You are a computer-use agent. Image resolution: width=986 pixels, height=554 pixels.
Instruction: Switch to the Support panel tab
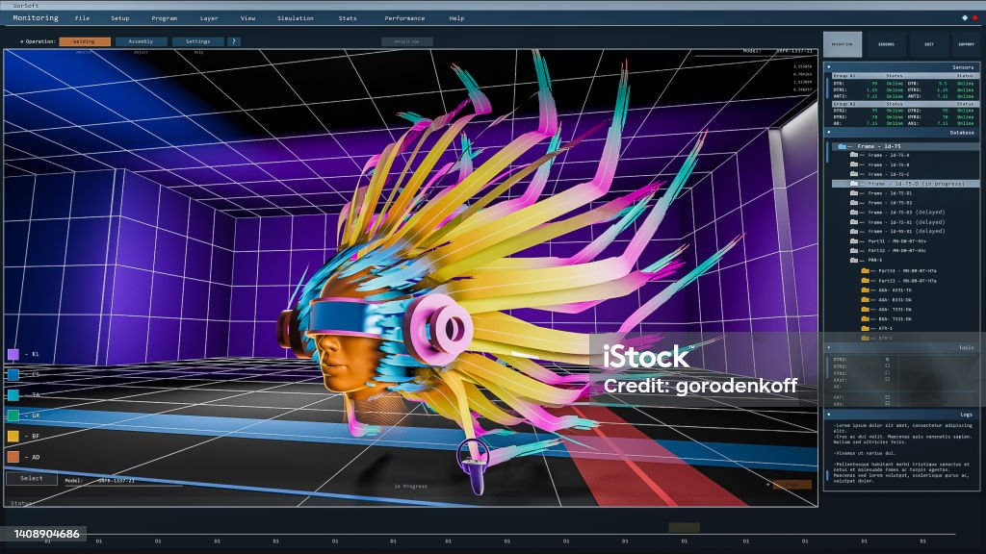966,44
